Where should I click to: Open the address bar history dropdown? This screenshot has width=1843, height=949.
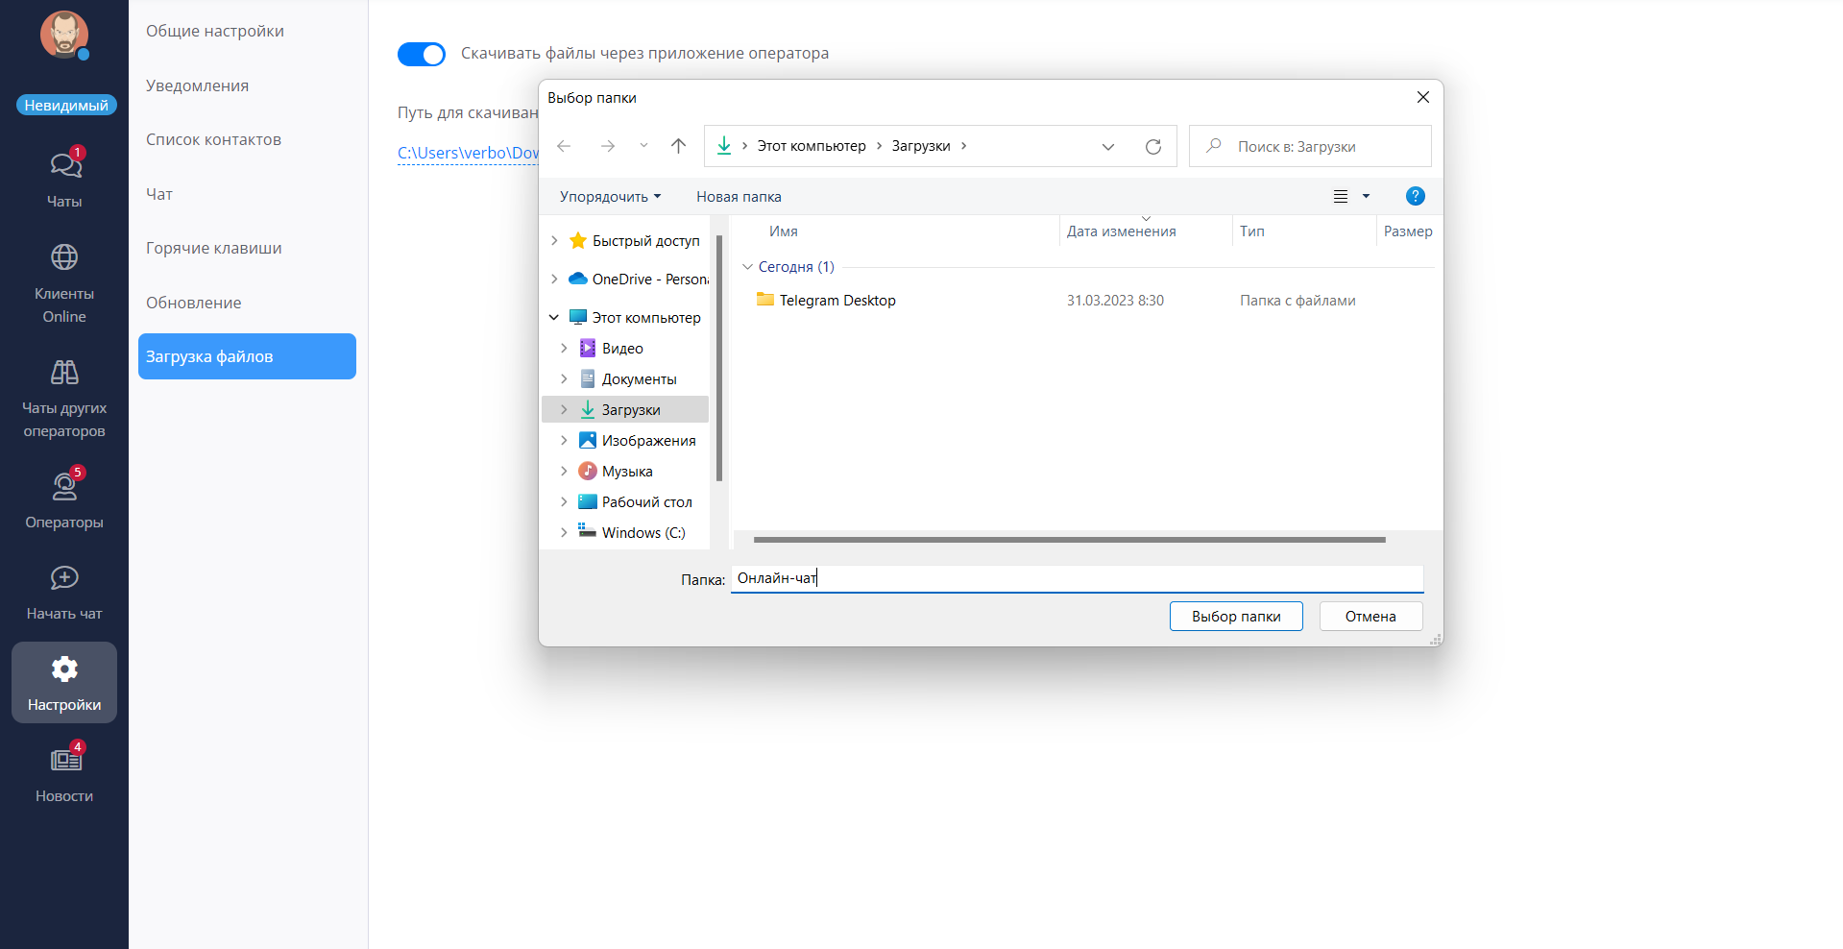pos(1107,147)
